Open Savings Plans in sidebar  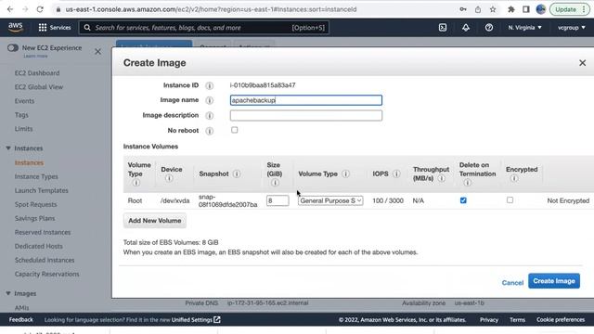click(x=34, y=219)
